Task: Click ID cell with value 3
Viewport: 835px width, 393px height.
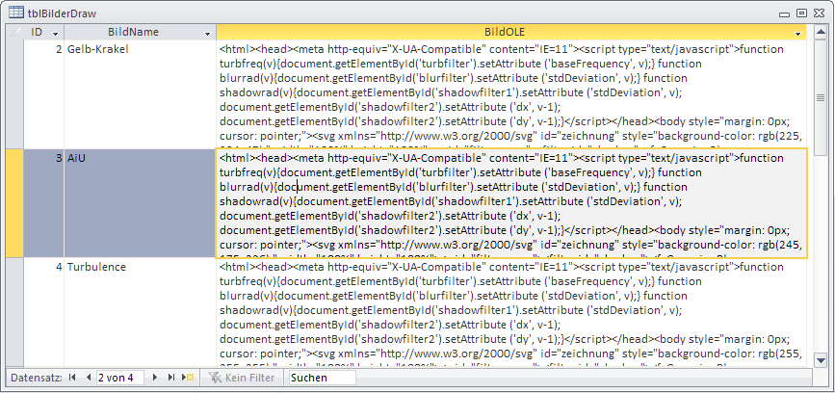Action: click(43, 203)
